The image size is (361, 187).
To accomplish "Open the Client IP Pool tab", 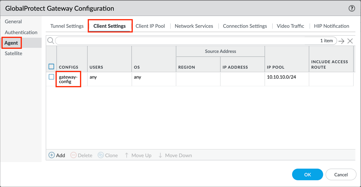I will click(150, 26).
